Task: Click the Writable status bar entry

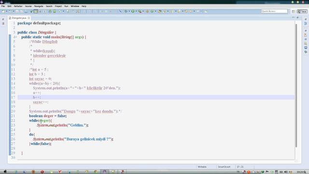Action: pos(202,167)
